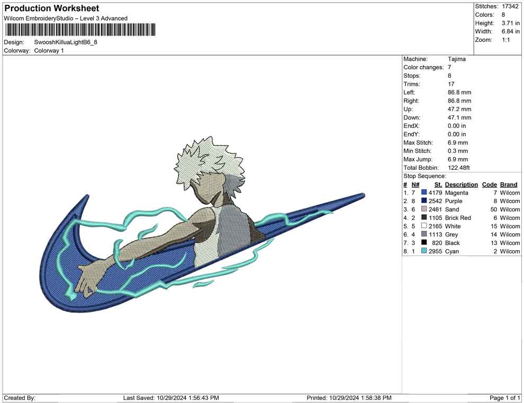
Task: Click the 'Description' column header
Action: pyautogui.click(x=462, y=184)
